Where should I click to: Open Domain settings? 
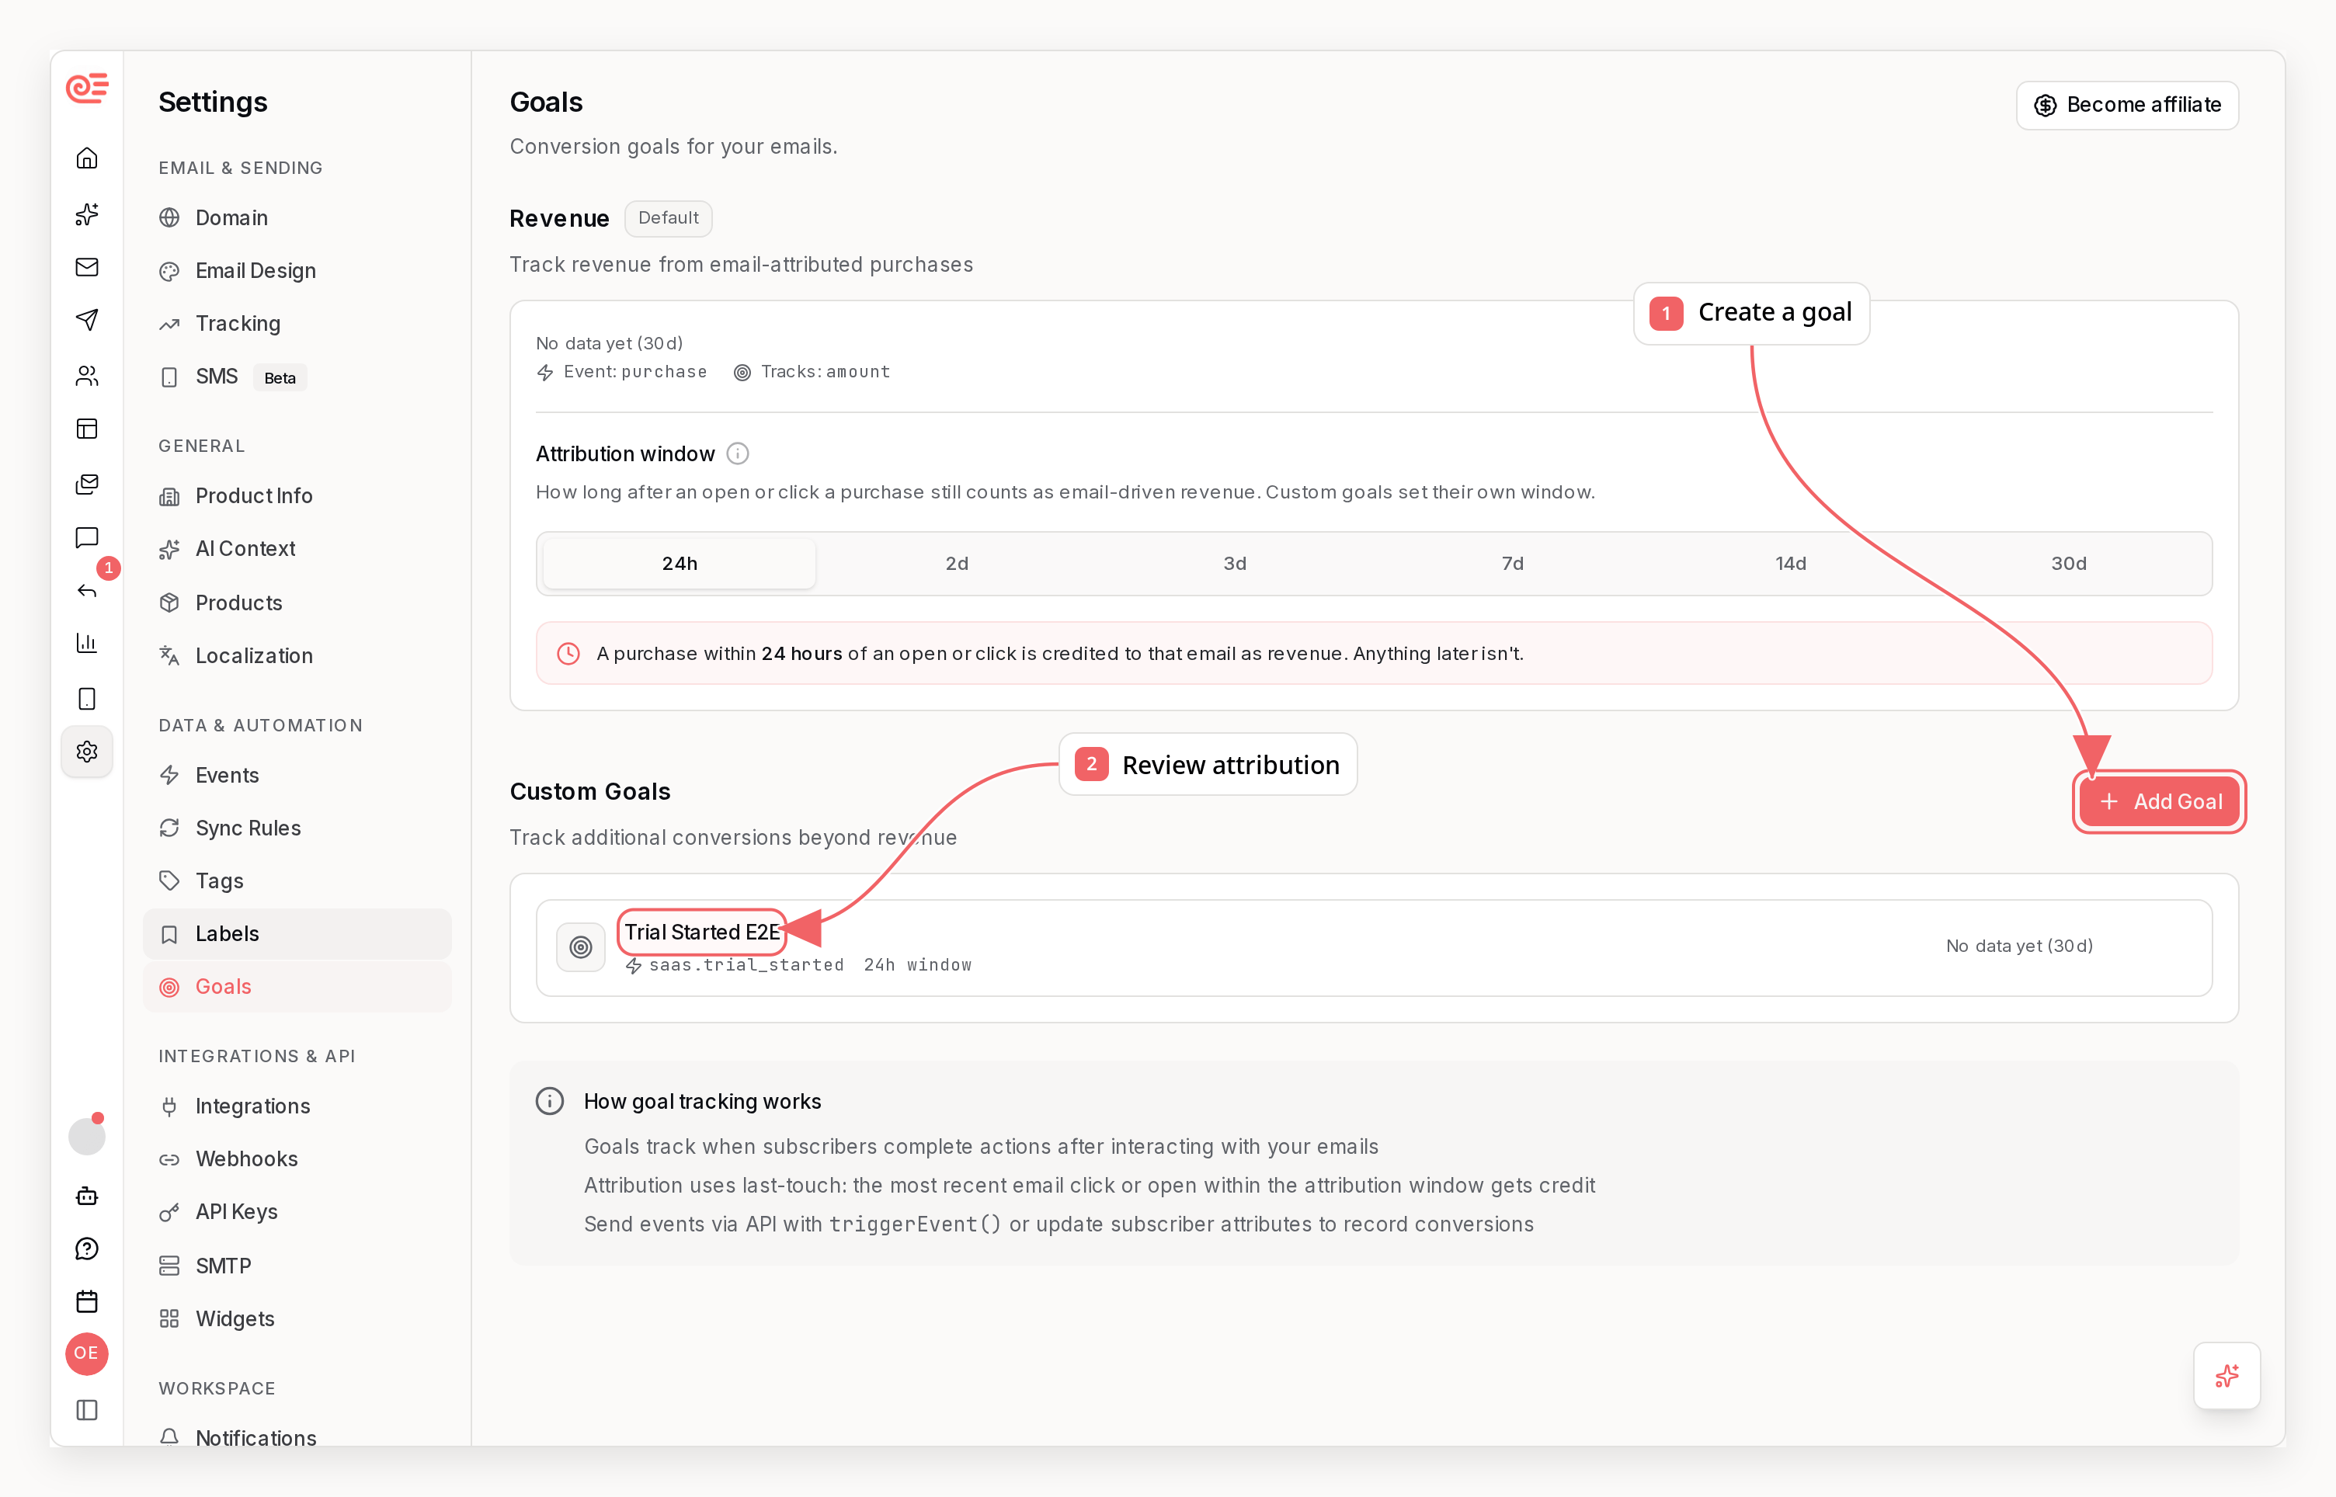pyautogui.click(x=297, y=217)
